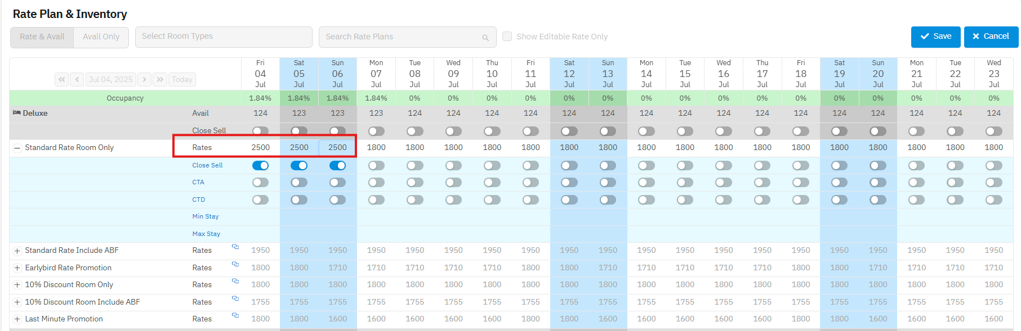Switch to the Avail Only tab
1021x331 pixels.
(101, 37)
